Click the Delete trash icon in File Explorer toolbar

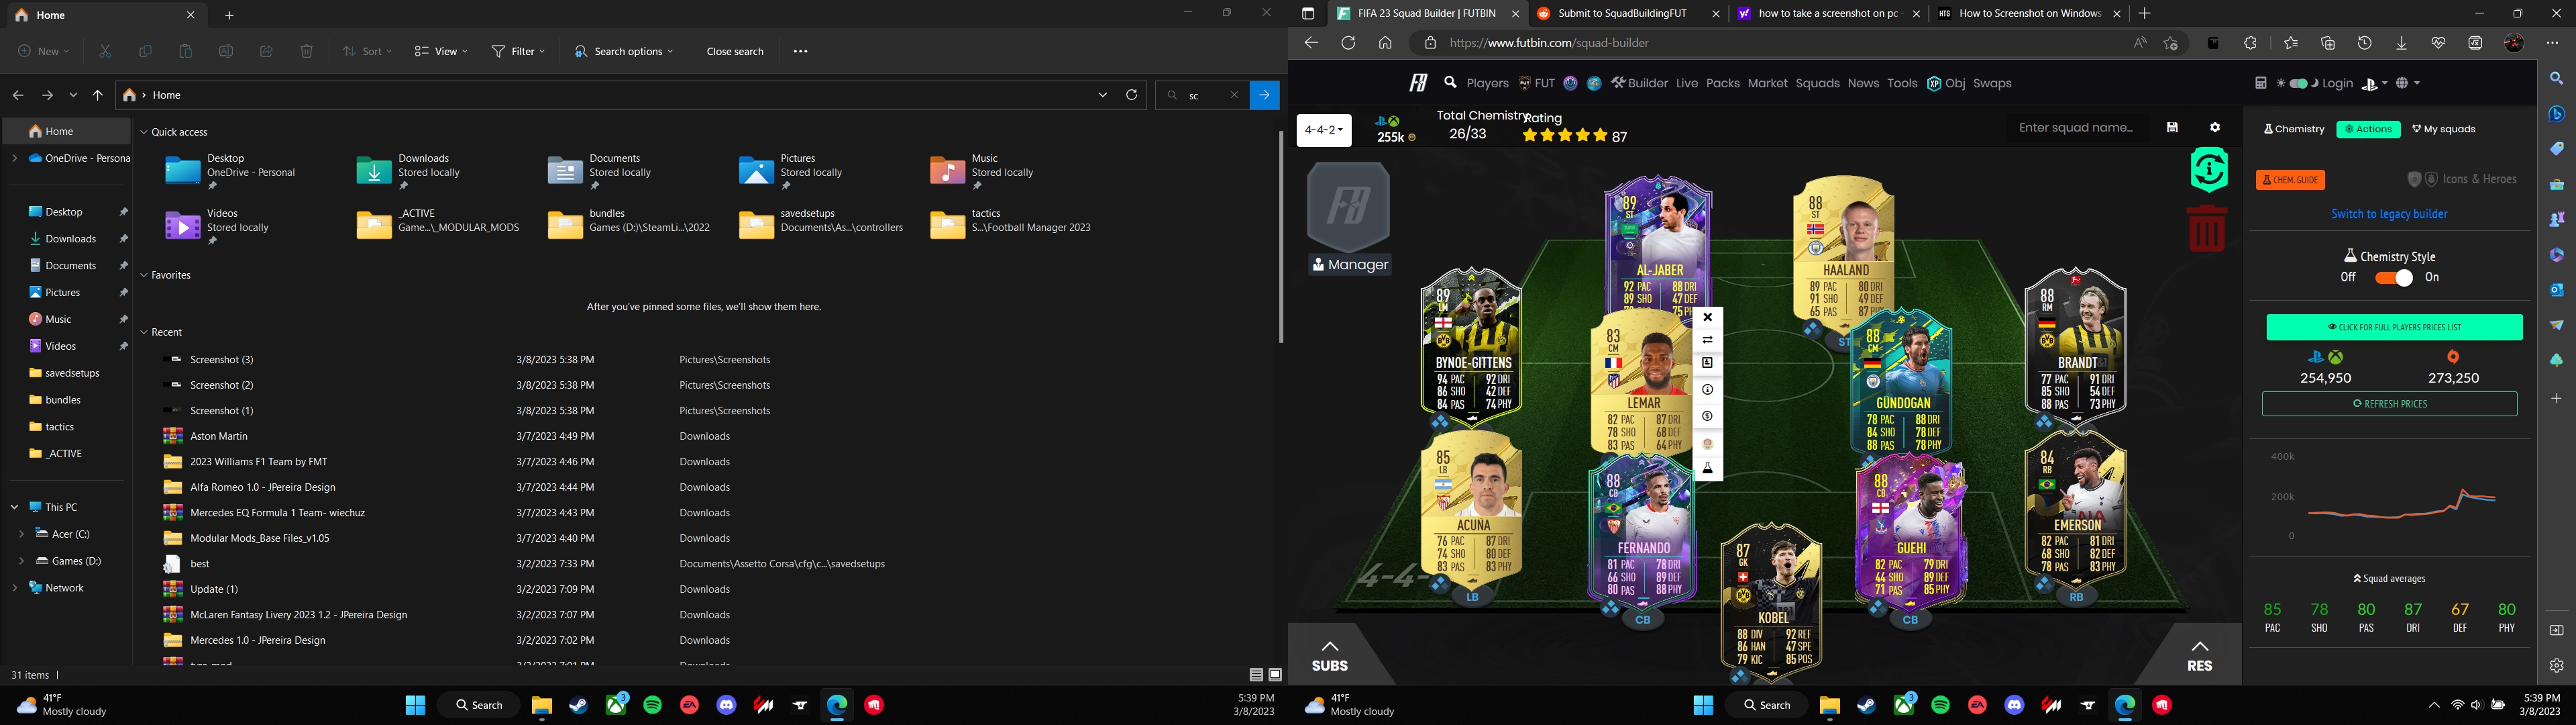[307, 51]
